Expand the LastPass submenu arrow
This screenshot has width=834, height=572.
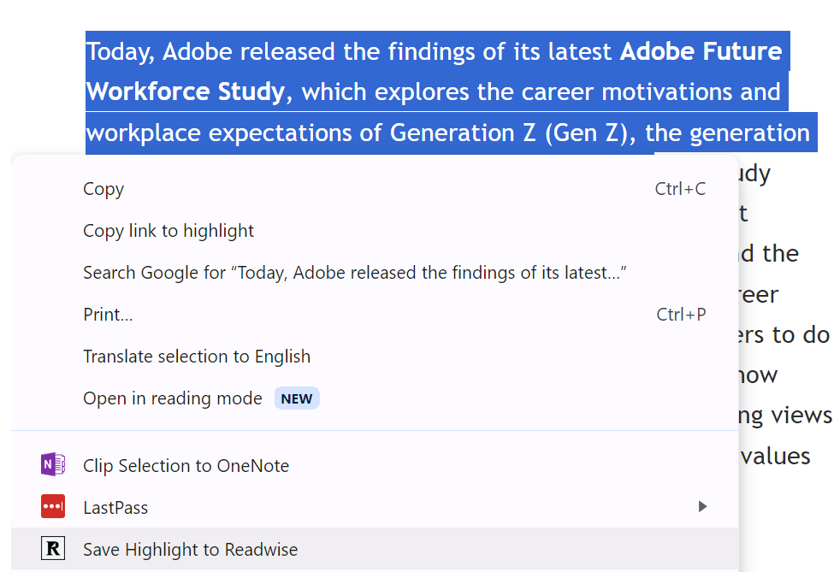pos(702,507)
